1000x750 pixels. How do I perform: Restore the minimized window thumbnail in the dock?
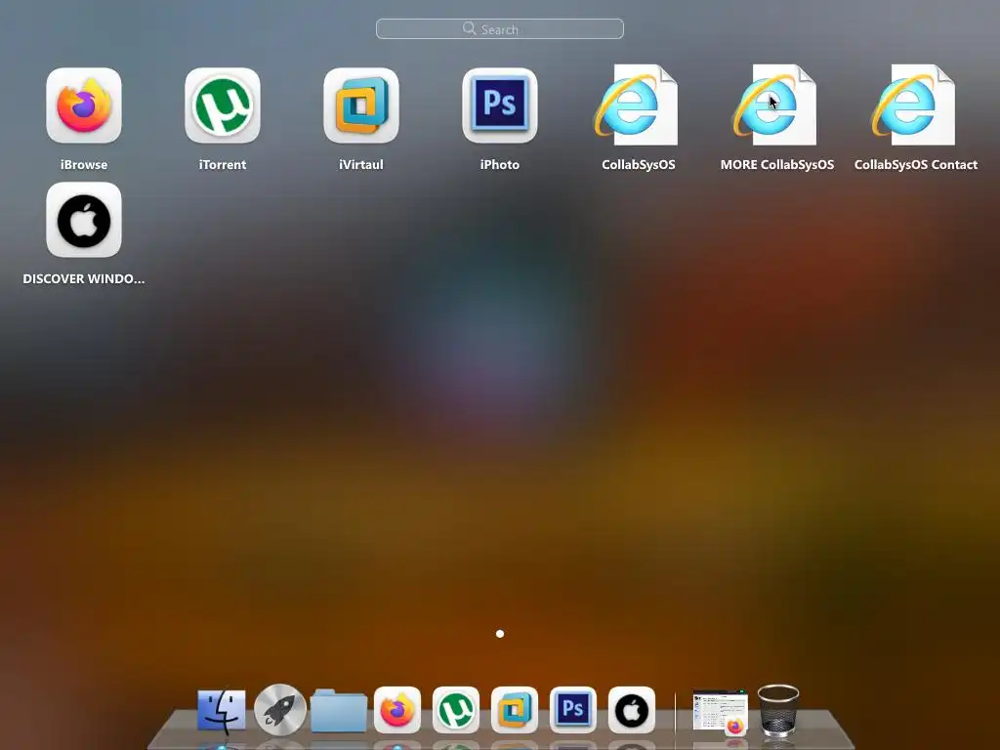coord(720,712)
